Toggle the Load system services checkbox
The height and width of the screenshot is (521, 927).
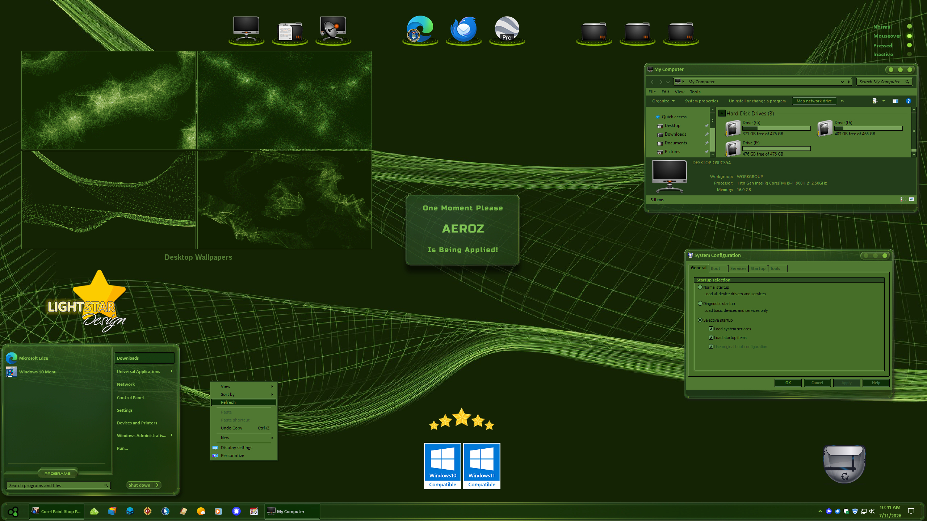coord(711,329)
